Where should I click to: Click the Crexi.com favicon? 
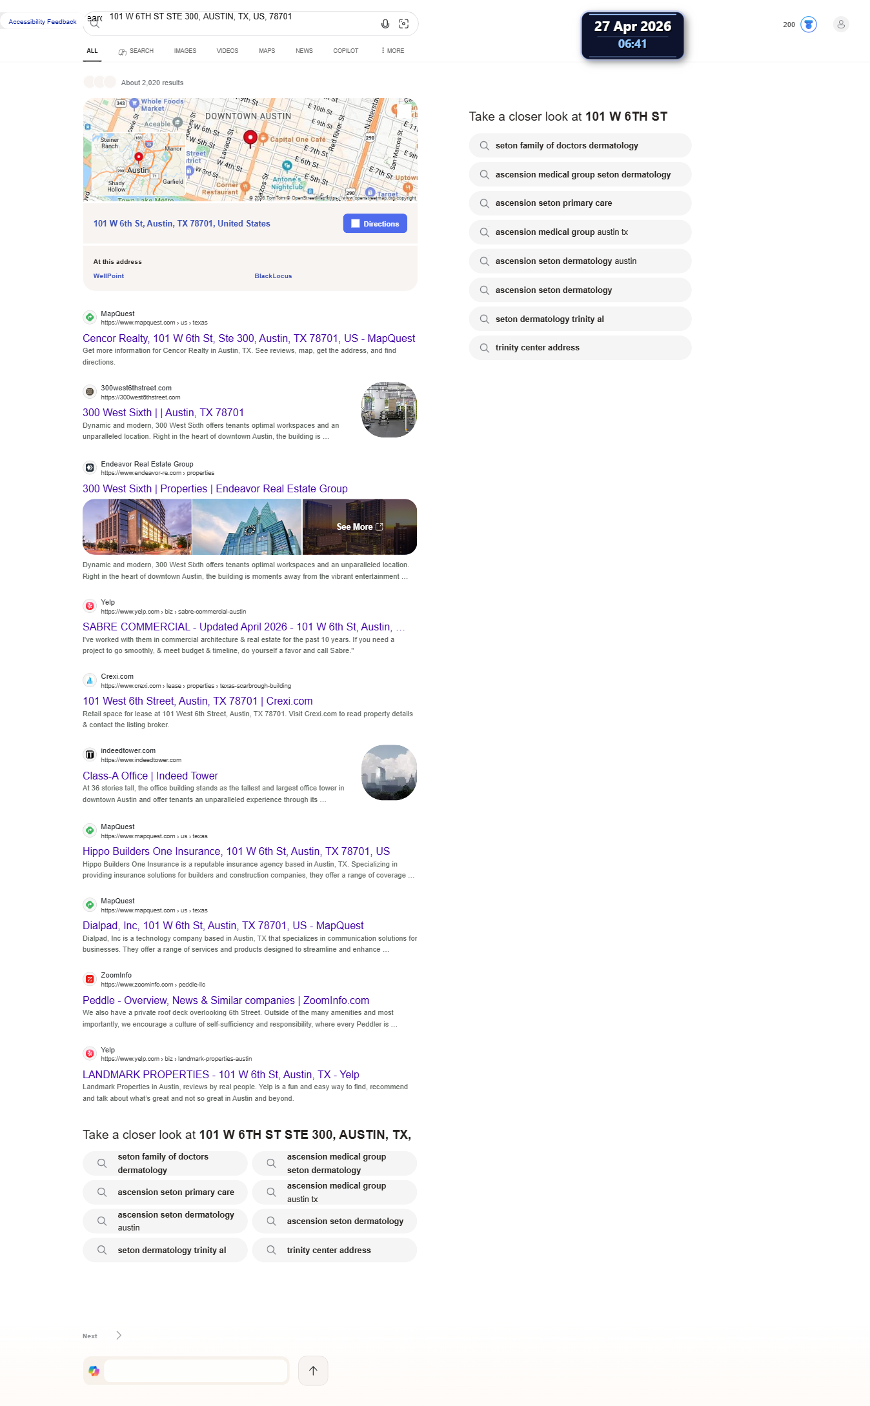pyautogui.click(x=90, y=680)
